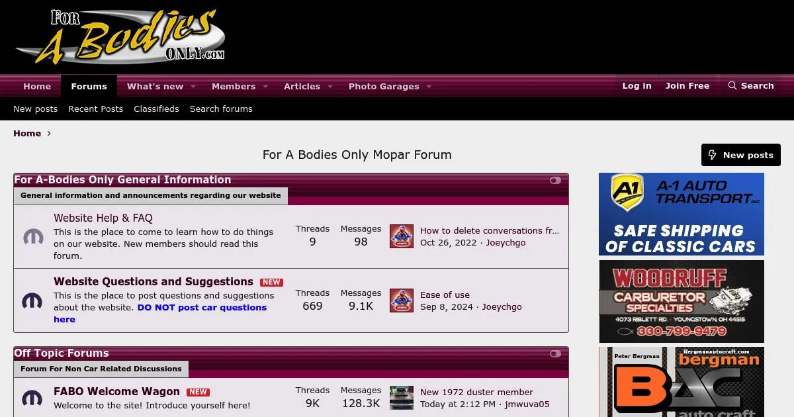Collapse the Off Topic Forums category toggle
Screen dimensions: 794x417
[x=555, y=353]
